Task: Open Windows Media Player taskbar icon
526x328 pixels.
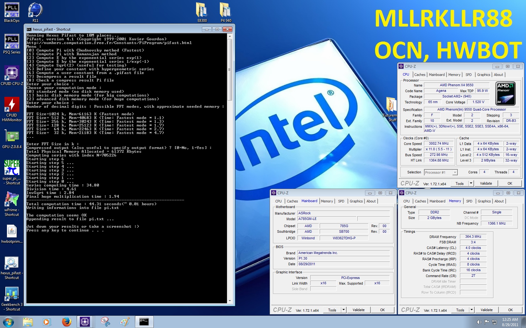Action: tap(47, 322)
